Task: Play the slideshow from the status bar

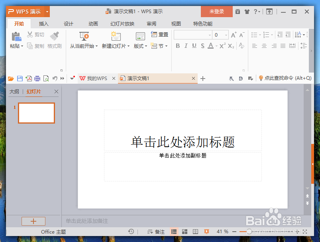Action: click(206, 231)
